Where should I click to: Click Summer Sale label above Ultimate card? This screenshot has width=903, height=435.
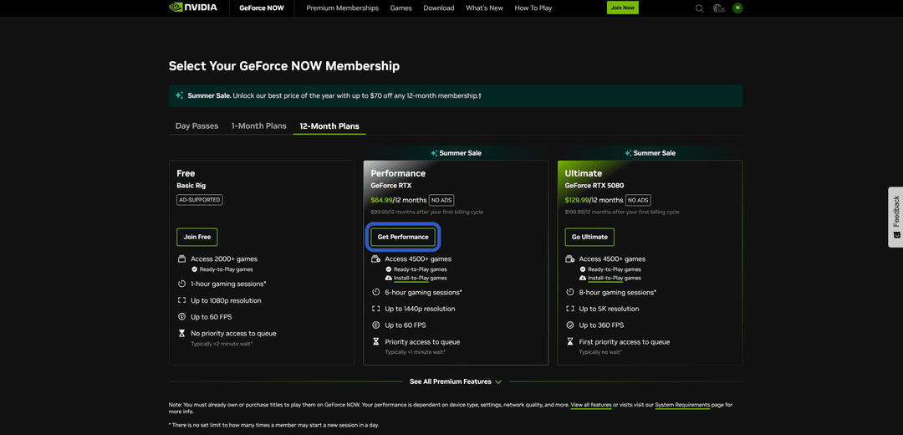[654, 153]
